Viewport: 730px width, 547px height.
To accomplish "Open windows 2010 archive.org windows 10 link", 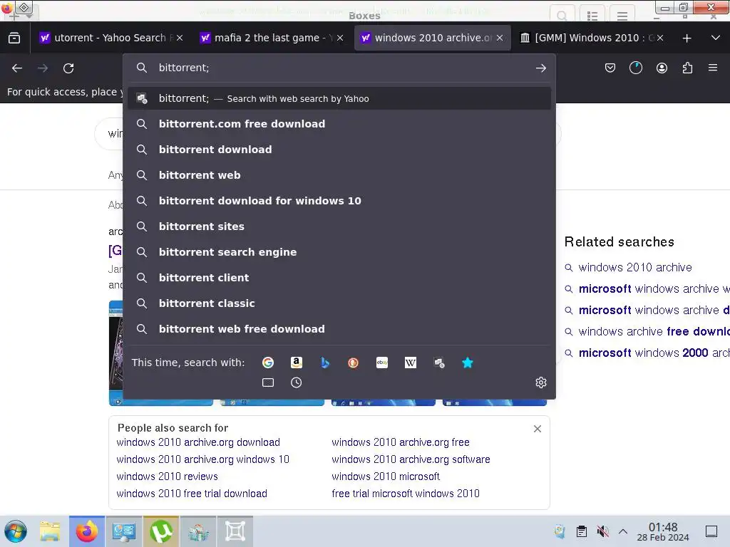I will click(202, 459).
